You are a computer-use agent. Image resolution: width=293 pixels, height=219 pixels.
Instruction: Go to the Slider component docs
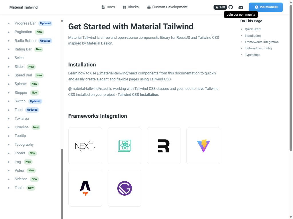19,66
